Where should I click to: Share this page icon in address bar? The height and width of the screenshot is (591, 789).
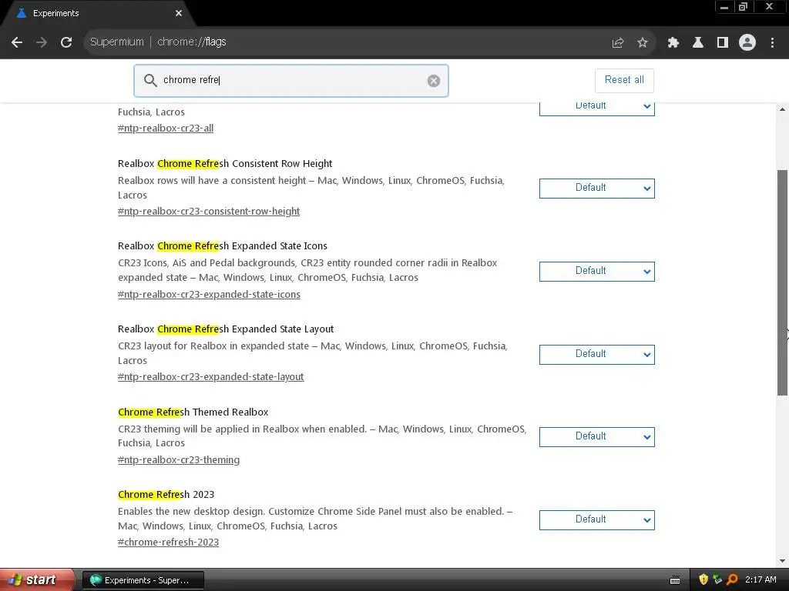[618, 43]
